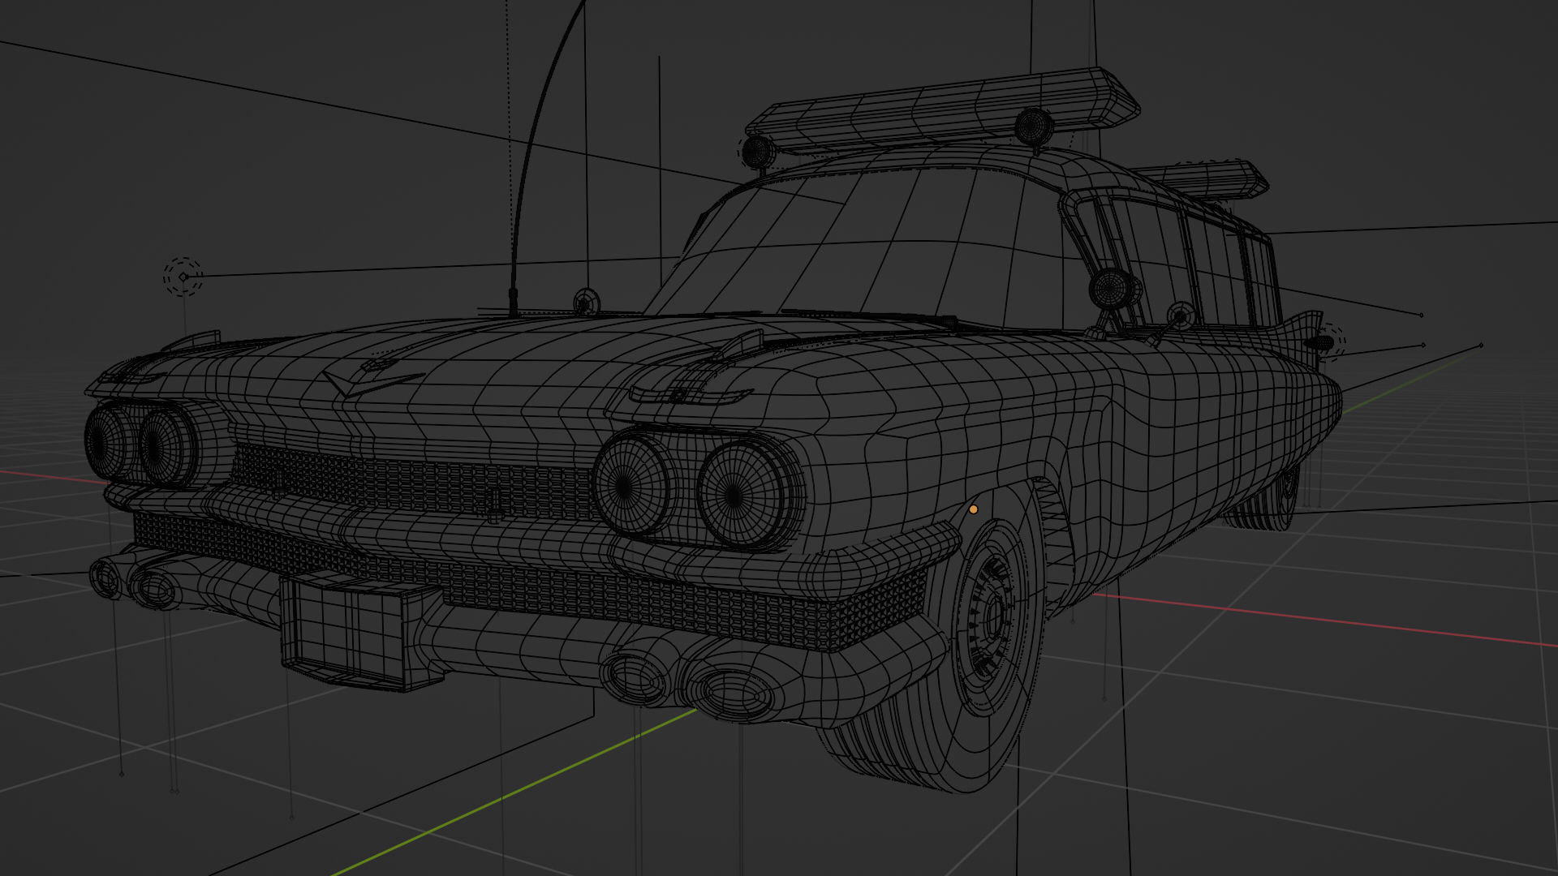Select the dashed circle empty at the rear tail fin

(x=1327, y=341)
